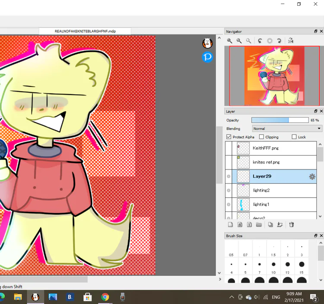Open the notification center

pyautogui.click(x=314, y=298)
